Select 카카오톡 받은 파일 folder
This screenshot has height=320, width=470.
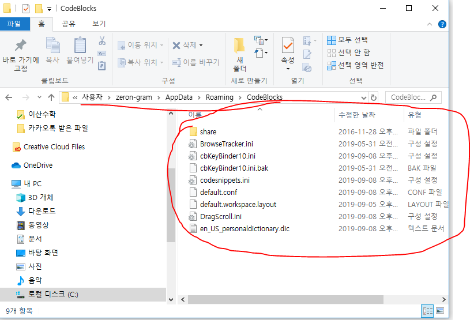point(58,128)
